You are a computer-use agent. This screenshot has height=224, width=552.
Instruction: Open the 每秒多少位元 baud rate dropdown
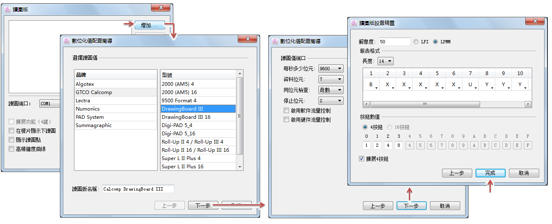[331, 68]
